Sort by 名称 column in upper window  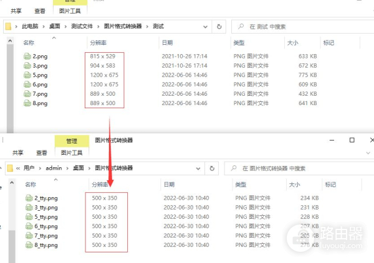coord(29,43)
